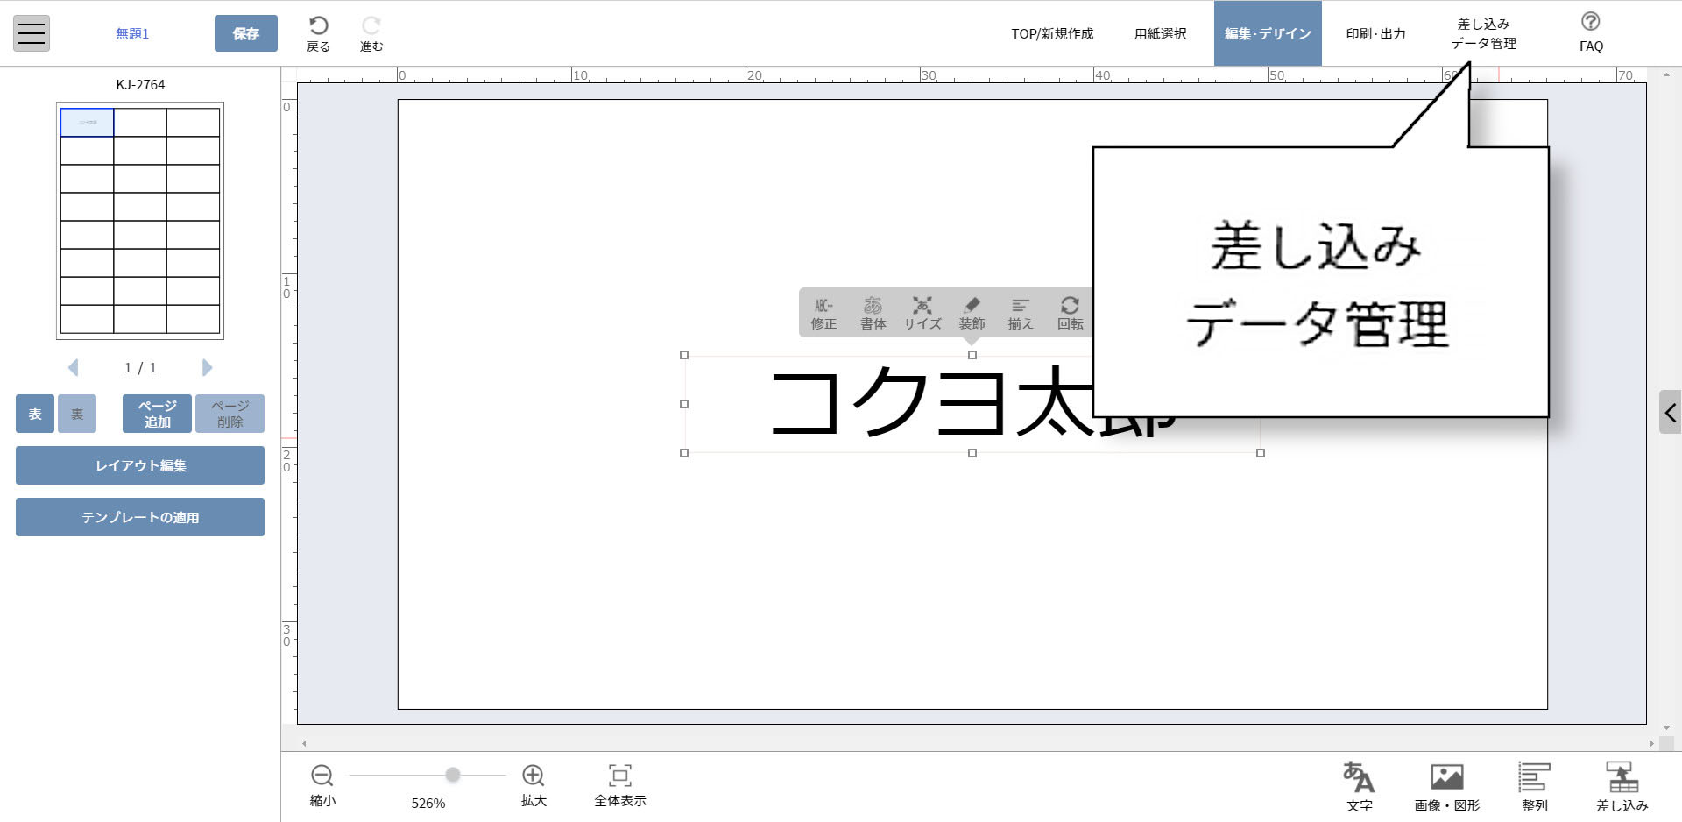Open the サイズ size tool

(922, 313)
